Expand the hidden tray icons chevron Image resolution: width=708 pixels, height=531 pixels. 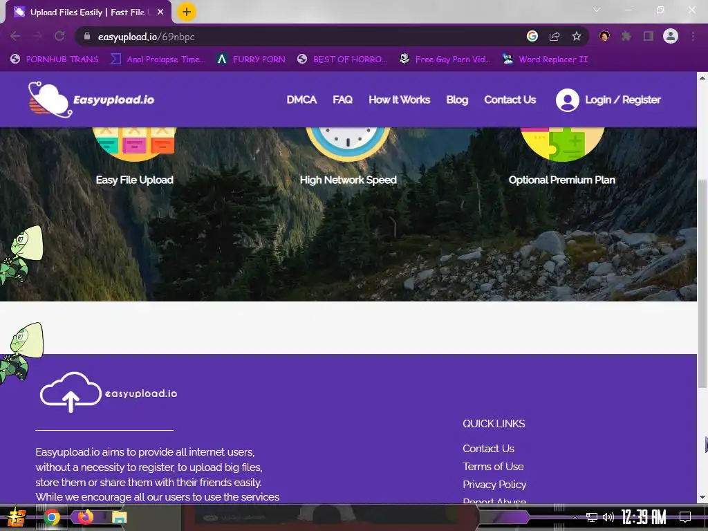pyautogui.click(x=575, y=517)
